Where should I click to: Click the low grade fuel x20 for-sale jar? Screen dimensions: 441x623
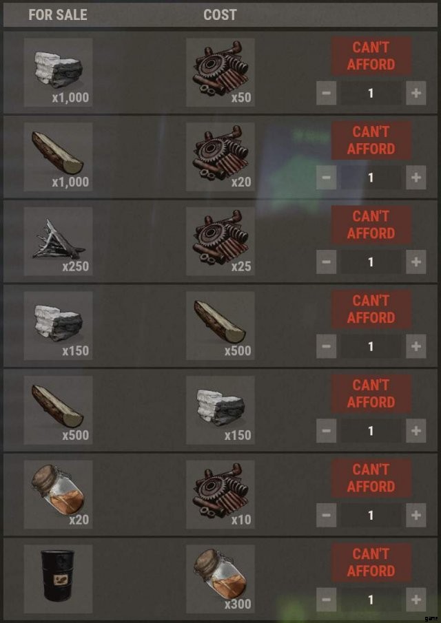coord(58,494)
